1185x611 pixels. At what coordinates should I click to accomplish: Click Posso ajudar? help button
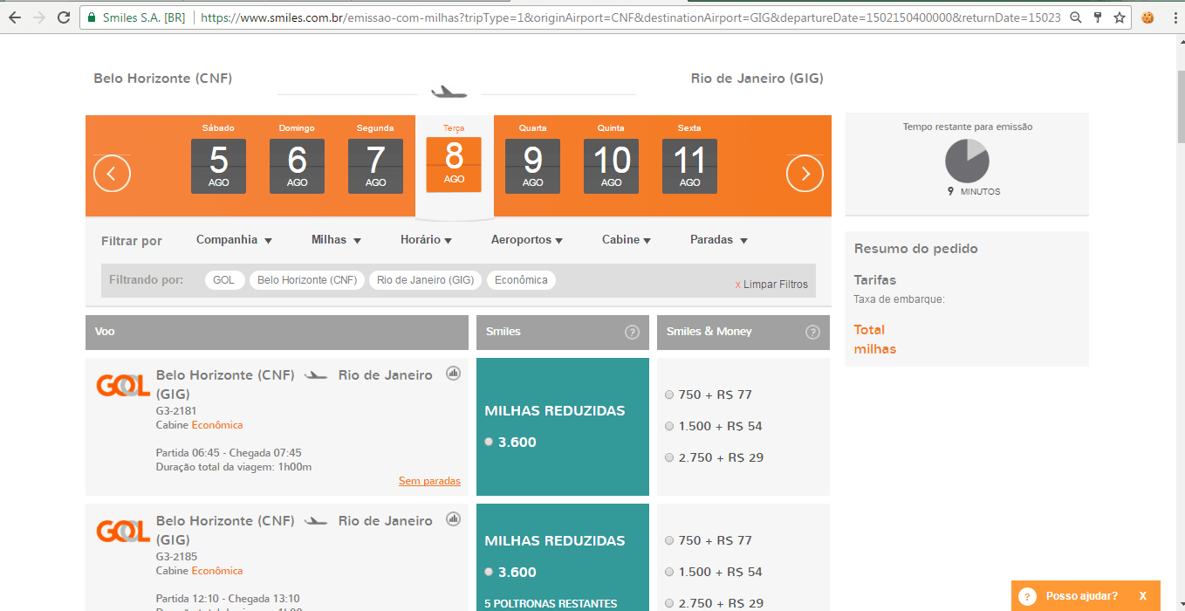1086,596
